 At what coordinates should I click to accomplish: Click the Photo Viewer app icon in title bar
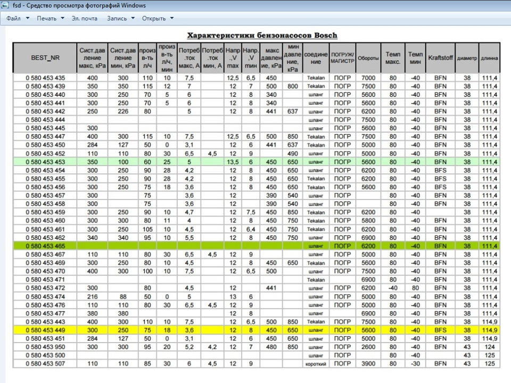5,5
